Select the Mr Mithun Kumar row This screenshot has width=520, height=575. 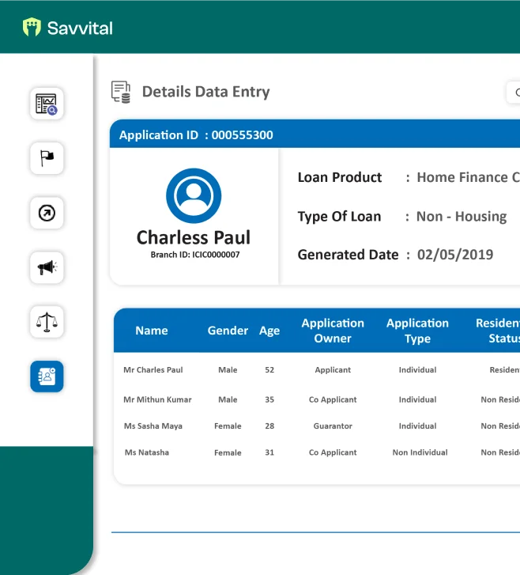click(157, 399)
